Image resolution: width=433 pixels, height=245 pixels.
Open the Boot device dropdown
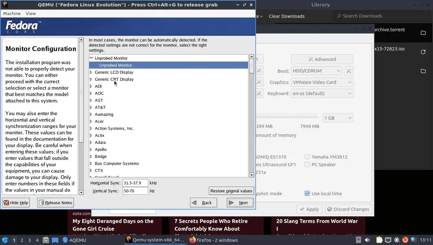click(316, 71)
